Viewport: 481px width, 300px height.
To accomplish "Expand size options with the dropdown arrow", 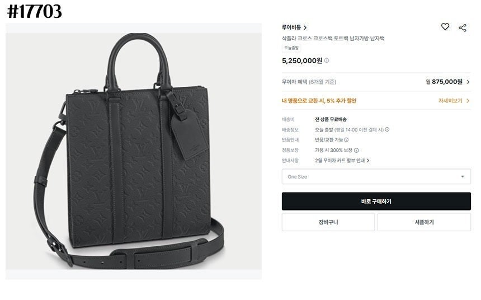I will (463, 176).
